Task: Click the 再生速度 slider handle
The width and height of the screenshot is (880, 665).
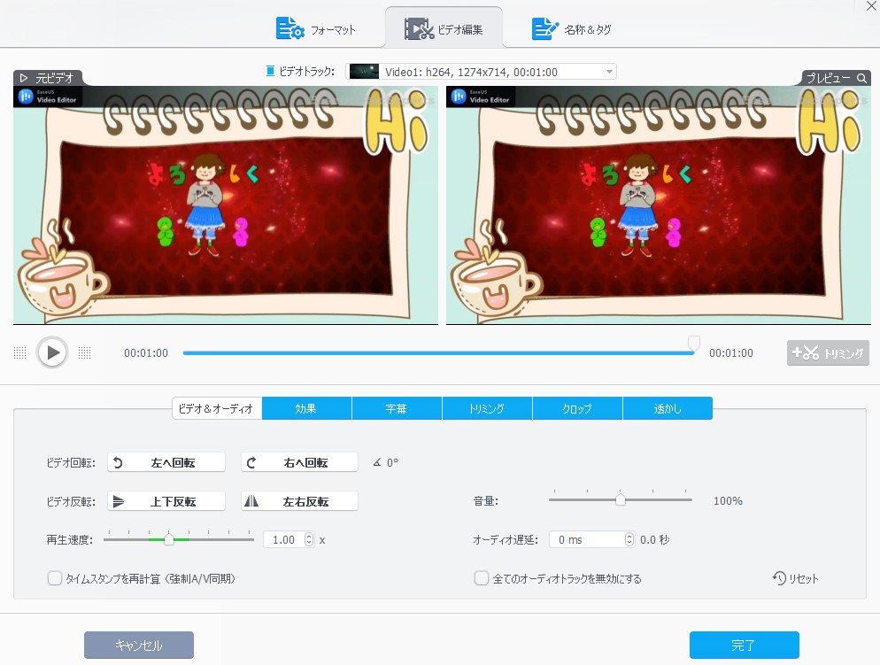Action: tap(169, 539)
